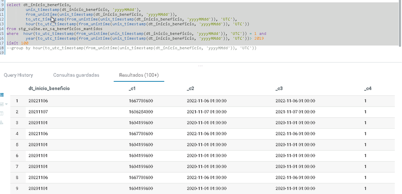Click the dt_inicio_beneficio column header
Viewport: 402px width, 194px height.
point(49,88)
